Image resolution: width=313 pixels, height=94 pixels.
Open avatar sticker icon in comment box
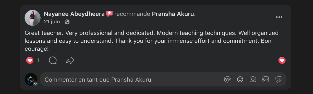227,80
